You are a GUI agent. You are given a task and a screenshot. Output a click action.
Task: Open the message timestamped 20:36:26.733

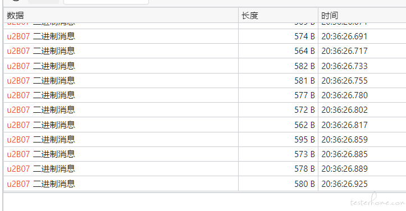point(205,66)
